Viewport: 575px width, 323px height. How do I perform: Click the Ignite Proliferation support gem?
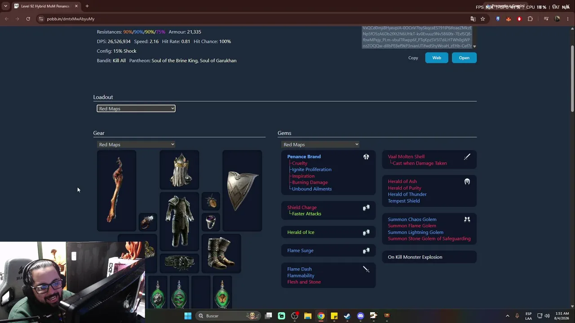coord(312,170)
